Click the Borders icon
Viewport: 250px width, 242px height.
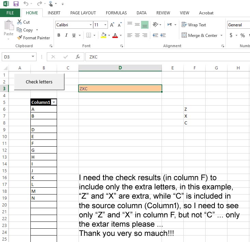click(88, 35)
